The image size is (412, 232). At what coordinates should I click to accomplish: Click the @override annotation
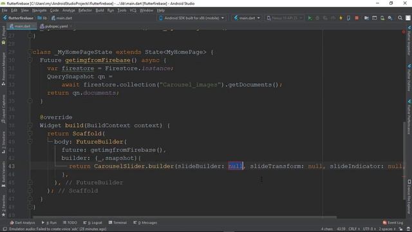coord(56,117)
